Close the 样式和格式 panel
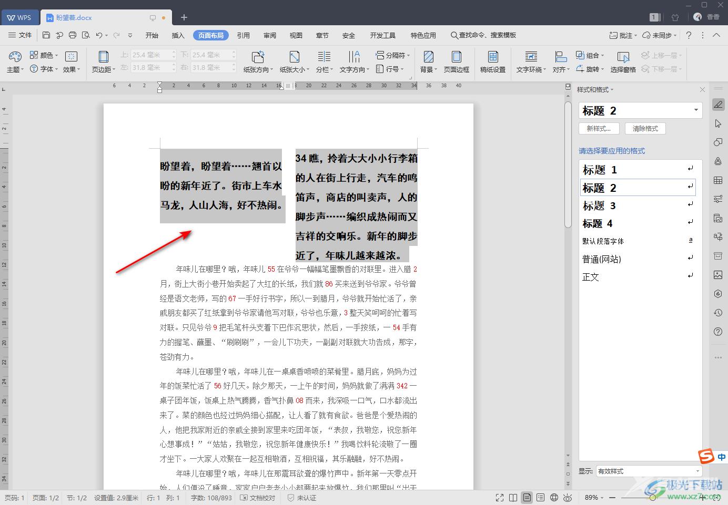Image resolution: width=728 pixels, height=505 pixels. click(702, 90)
